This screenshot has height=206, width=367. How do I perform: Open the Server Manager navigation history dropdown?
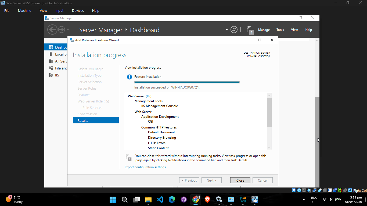pyautogui.click(x=68, y=30)
